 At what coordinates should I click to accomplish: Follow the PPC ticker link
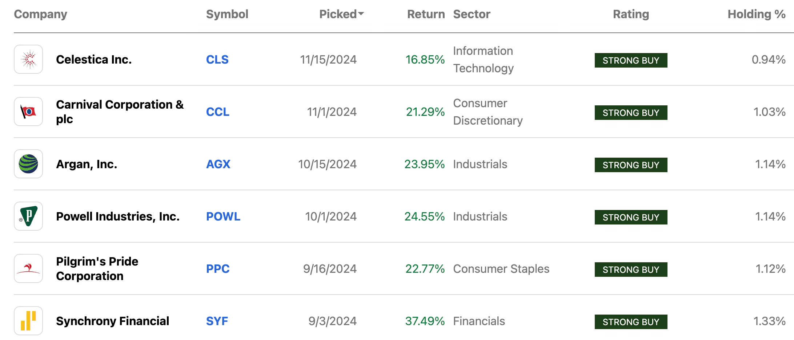(218, 269)
